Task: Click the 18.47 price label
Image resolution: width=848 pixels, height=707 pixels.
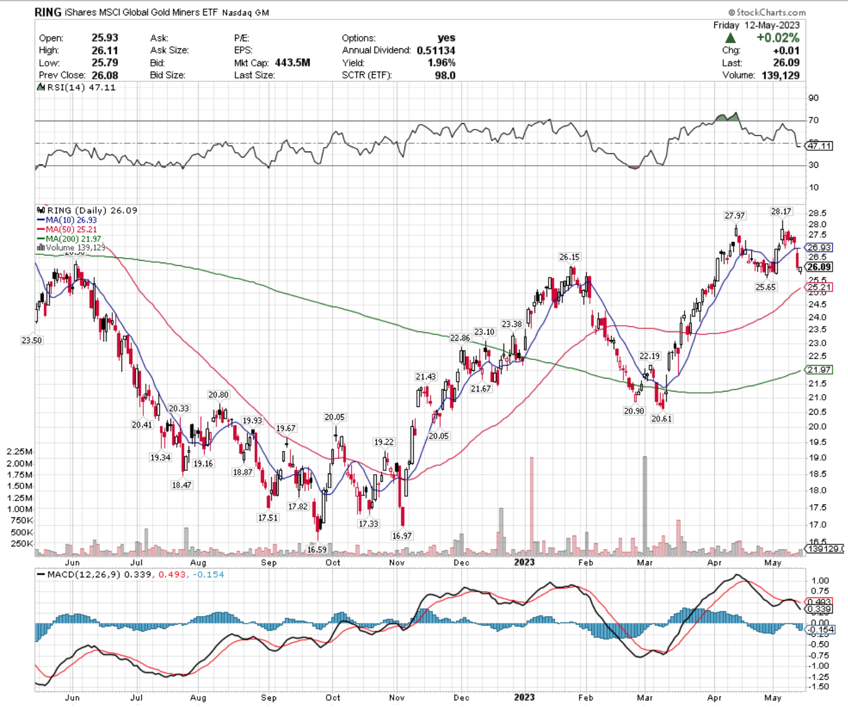Action: (x=182, y=485)
